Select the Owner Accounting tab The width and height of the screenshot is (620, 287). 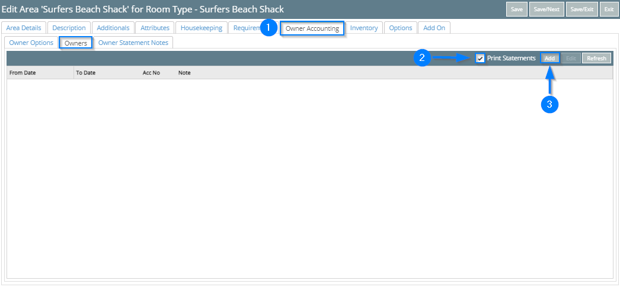point(312,28)
